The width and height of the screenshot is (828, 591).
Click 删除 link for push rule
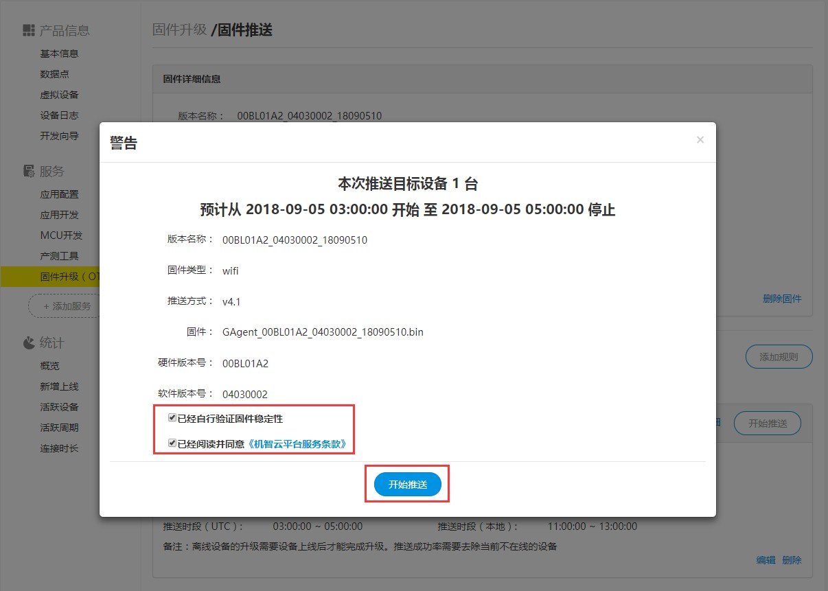click(792, 560)
